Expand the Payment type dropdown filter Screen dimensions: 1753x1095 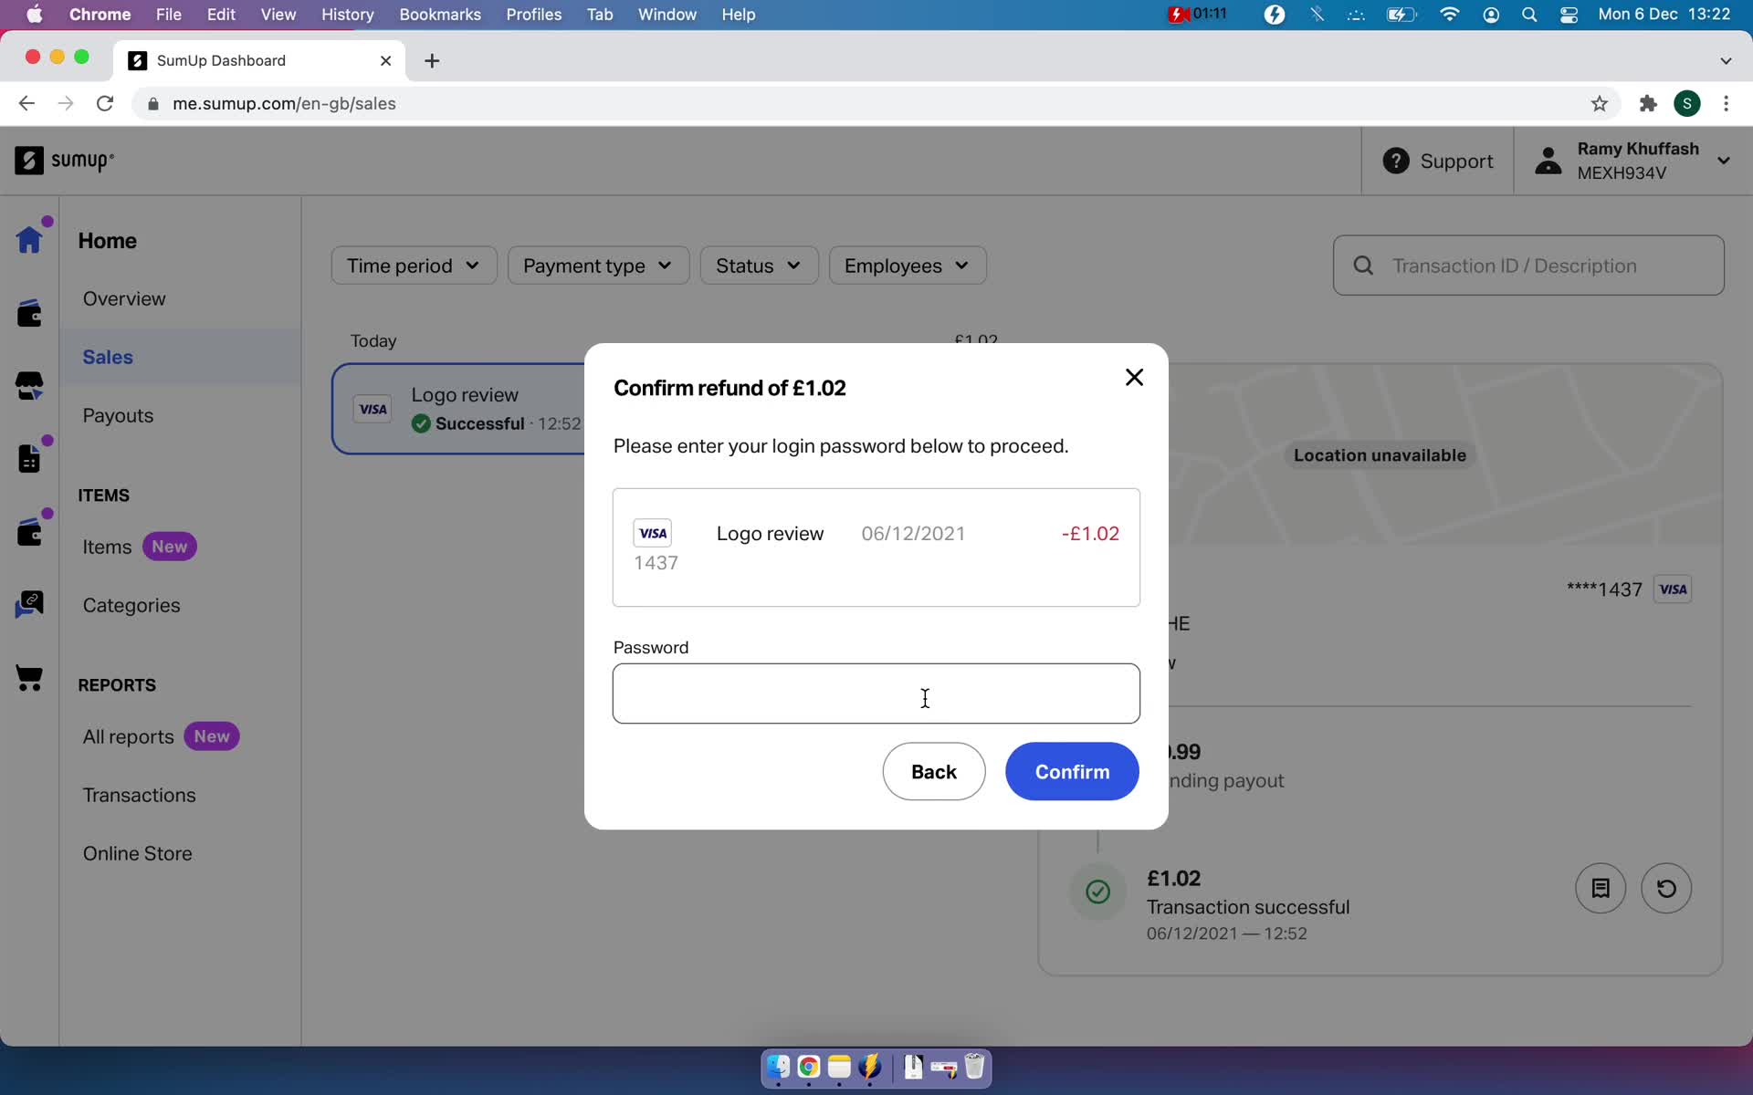[595, 266]
